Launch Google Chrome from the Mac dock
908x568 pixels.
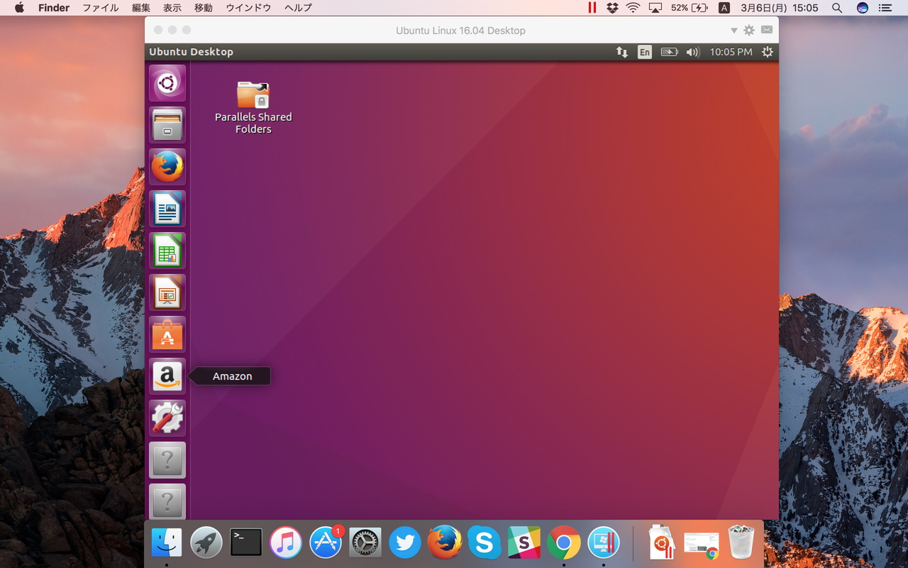coord(564,542)
